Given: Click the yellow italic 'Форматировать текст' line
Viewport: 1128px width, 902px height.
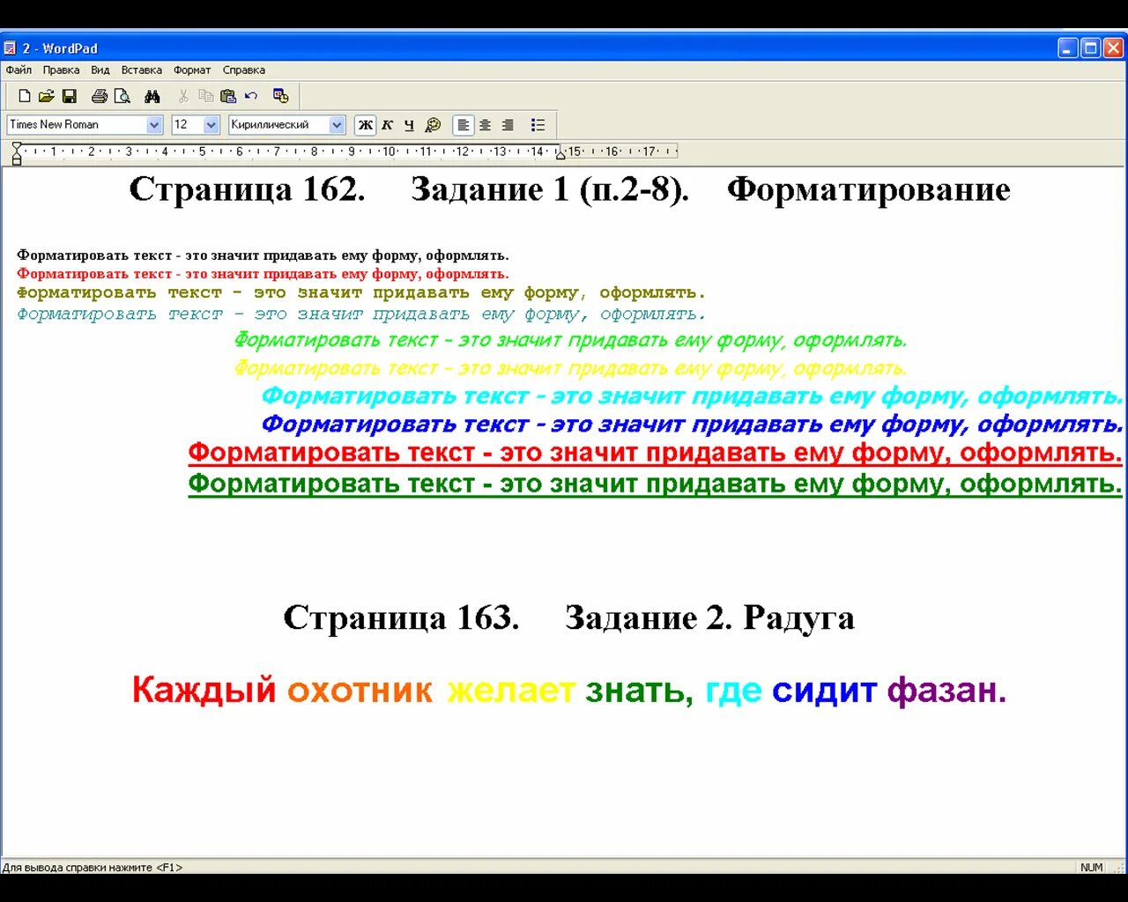Looking at the screenshot, I should tap(570, 368).
